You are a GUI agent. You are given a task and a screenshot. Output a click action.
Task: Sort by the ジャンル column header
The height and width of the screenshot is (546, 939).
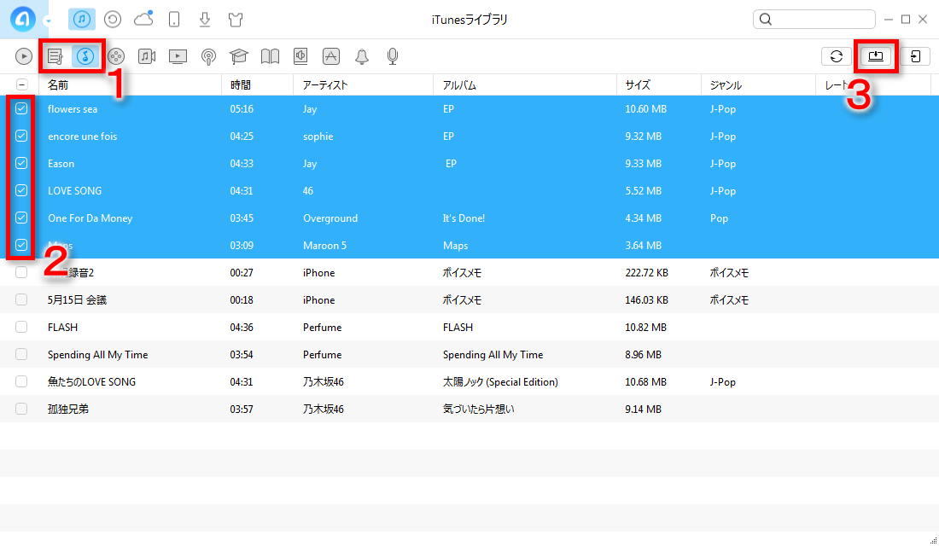coord(759,85)
